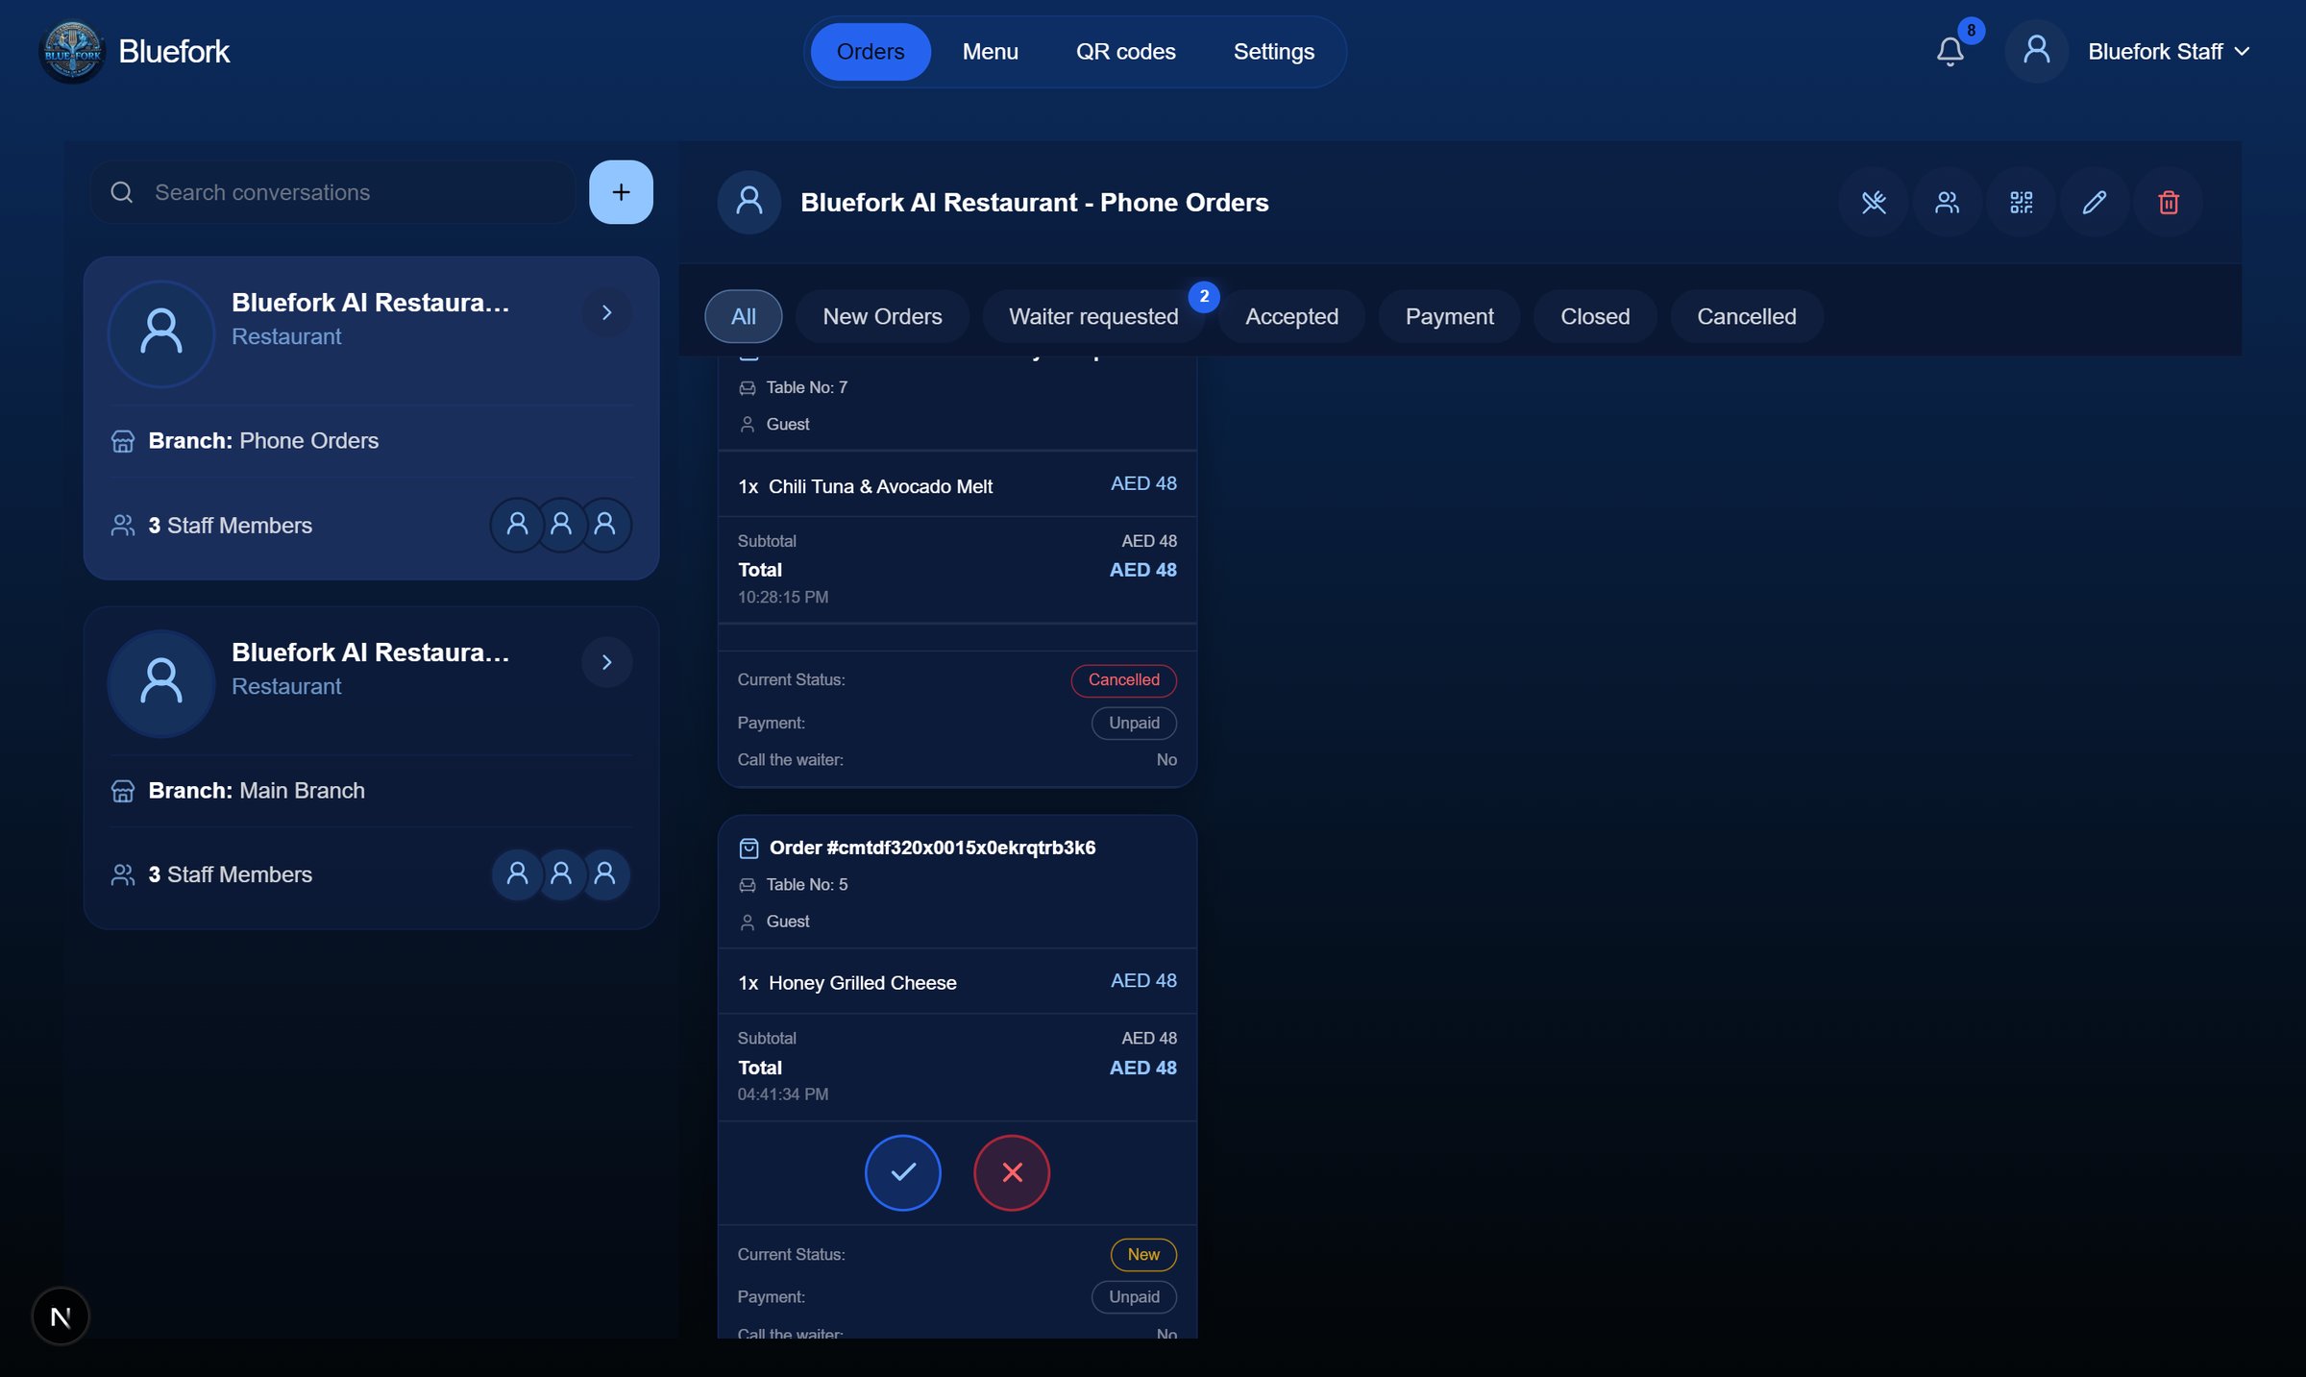Viewport: 2306px width, 1377px height.
Task: Open the Settings nav tab
Action: click(x=1273, y=52)
